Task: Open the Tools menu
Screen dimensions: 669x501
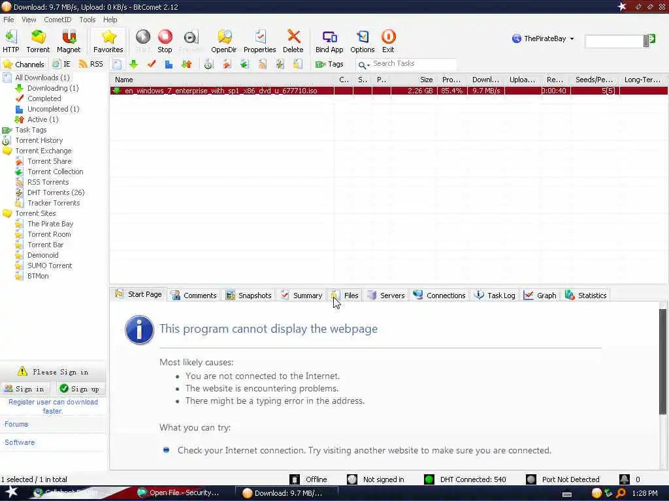Action: tap(87, 20)
